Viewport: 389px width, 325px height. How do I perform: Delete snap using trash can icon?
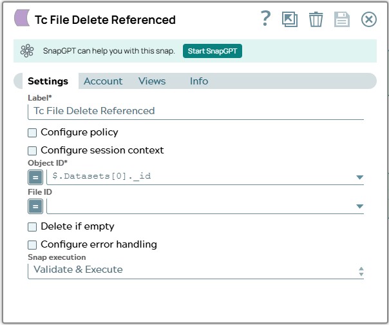(x=316, y=19)
